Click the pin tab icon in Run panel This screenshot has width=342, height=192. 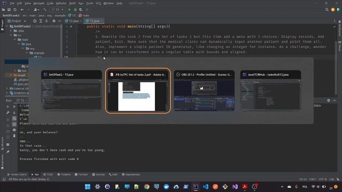7,151
